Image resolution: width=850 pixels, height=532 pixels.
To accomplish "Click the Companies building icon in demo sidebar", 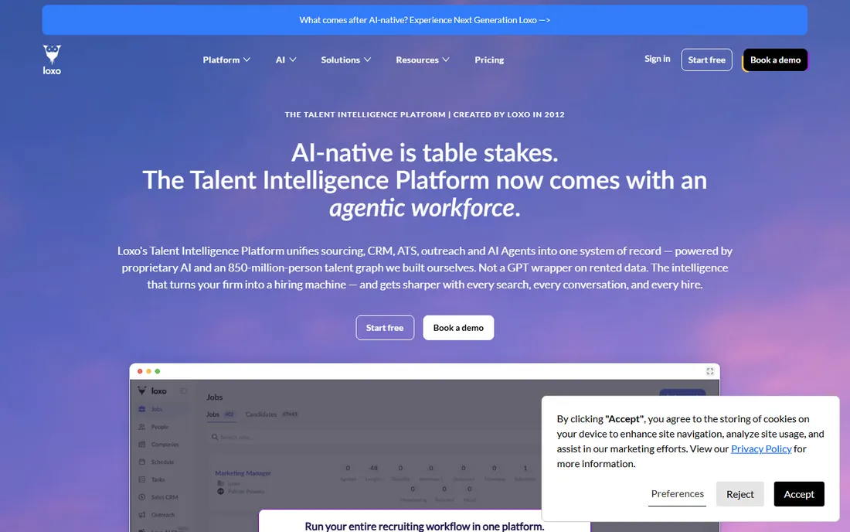I will 142,444.
